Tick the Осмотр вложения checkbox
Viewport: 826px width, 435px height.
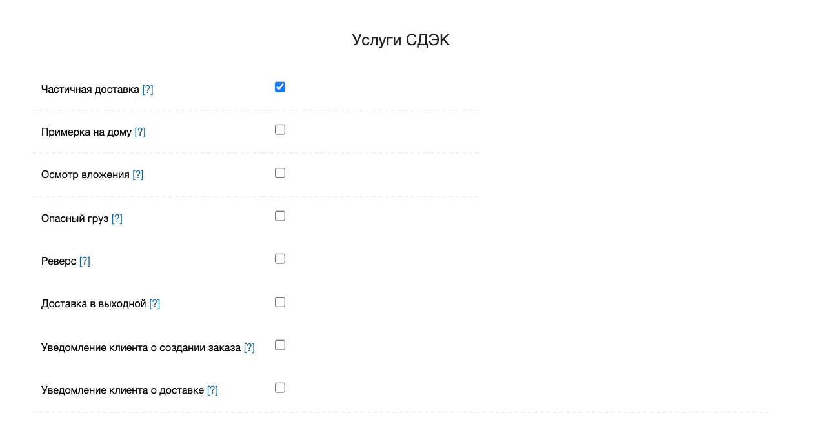[279, 173]
